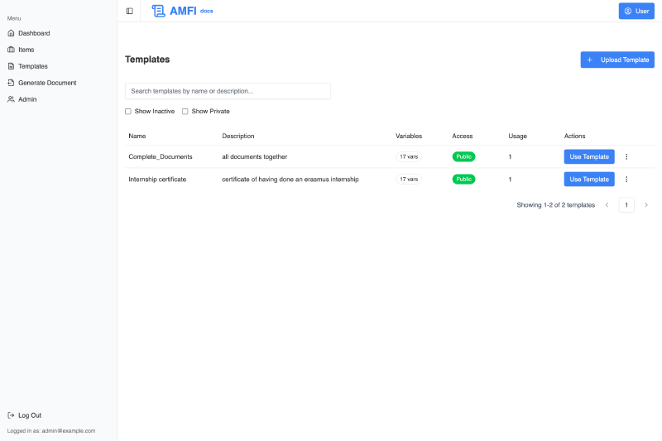Screen dimensions: 662x441
Task: Click the Generate Document icon in the sidebar
Action: click(11, 83)
